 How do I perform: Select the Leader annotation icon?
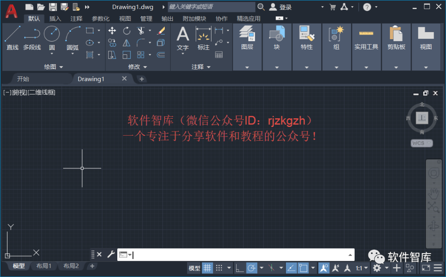(219, 42)
